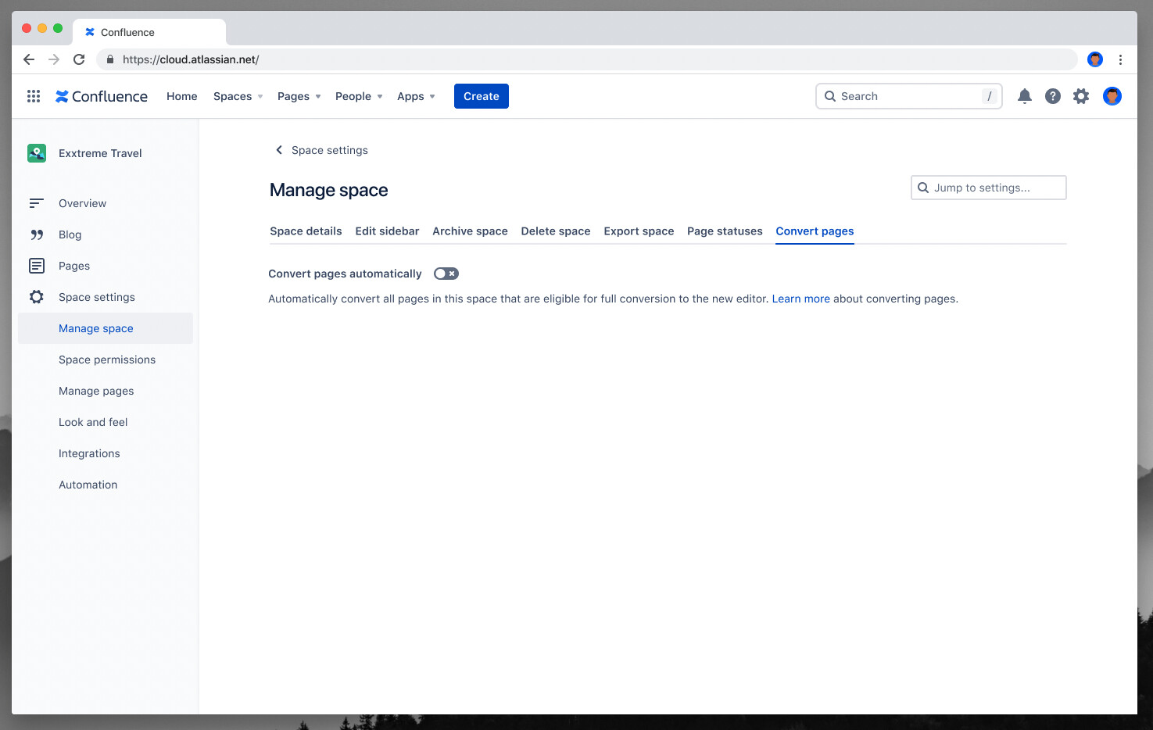Screen dimensions: 1153x730
Task: Open the Export space tab
Action: click(x=639, y=231)
